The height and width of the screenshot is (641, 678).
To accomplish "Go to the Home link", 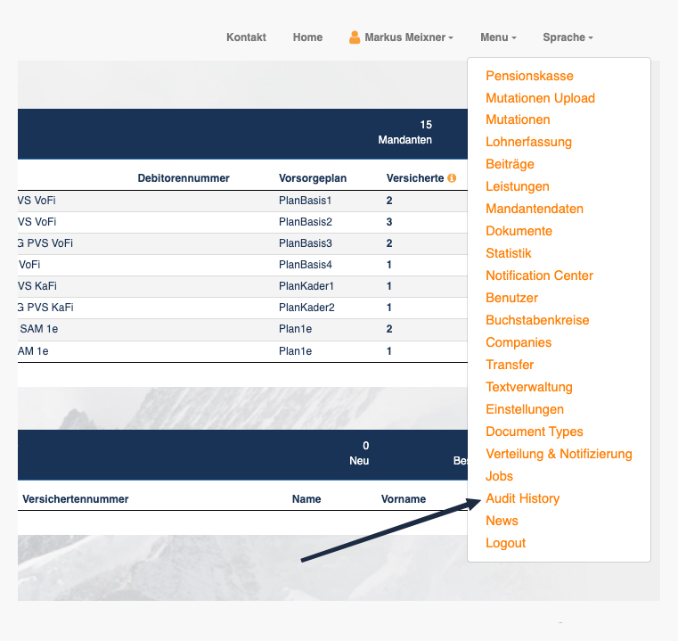I will (307, 37).
